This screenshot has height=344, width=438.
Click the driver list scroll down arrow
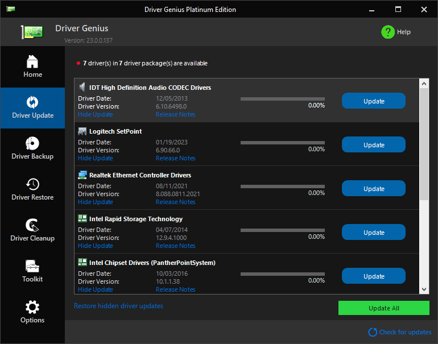[424, 289]
